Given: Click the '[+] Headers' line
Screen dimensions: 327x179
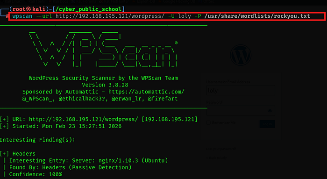Looking at the screenshot, I should point(18,154).
